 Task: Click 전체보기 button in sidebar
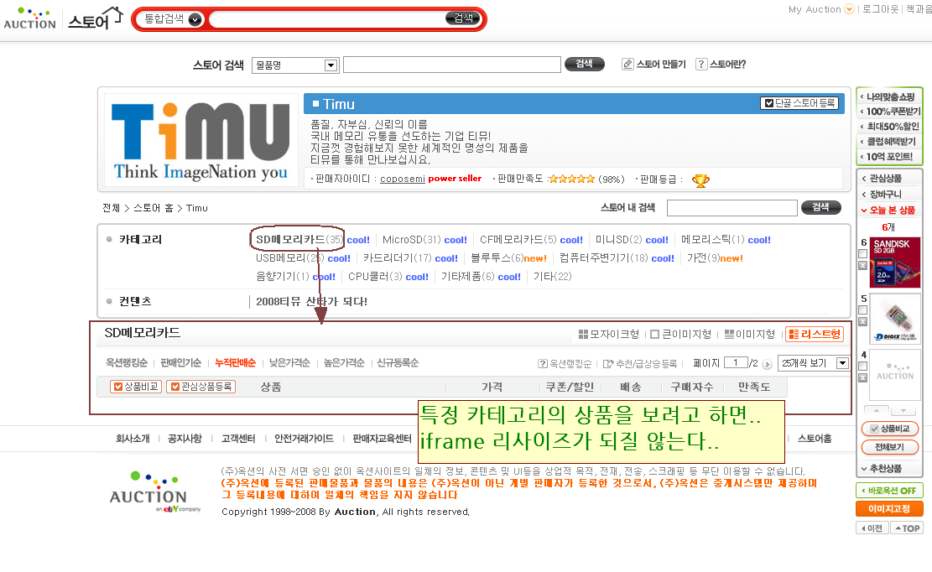point(890,447)
